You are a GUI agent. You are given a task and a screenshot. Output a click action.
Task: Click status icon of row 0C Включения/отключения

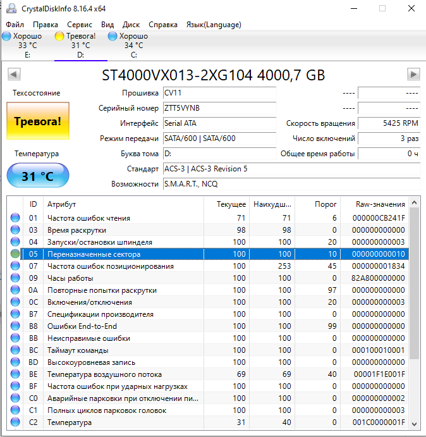(15, 302)
